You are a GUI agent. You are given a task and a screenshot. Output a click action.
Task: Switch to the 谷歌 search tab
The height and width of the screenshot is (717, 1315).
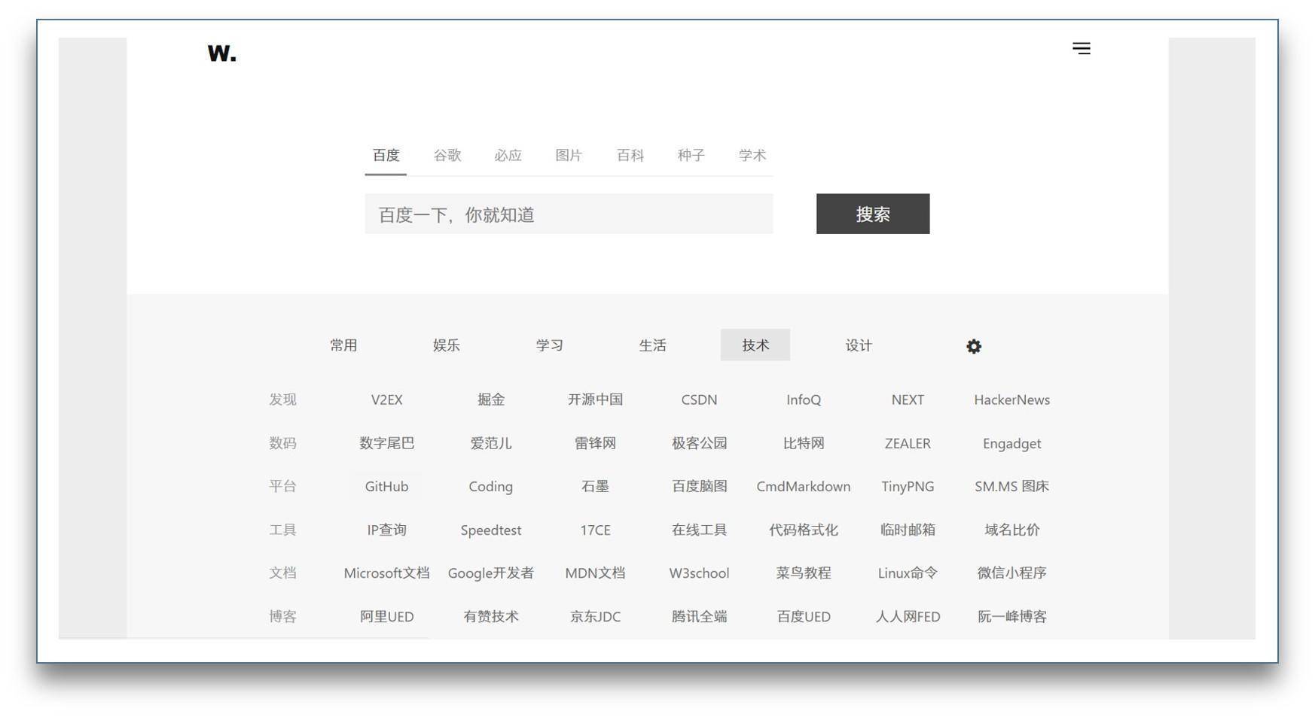[x=447, y=156]
